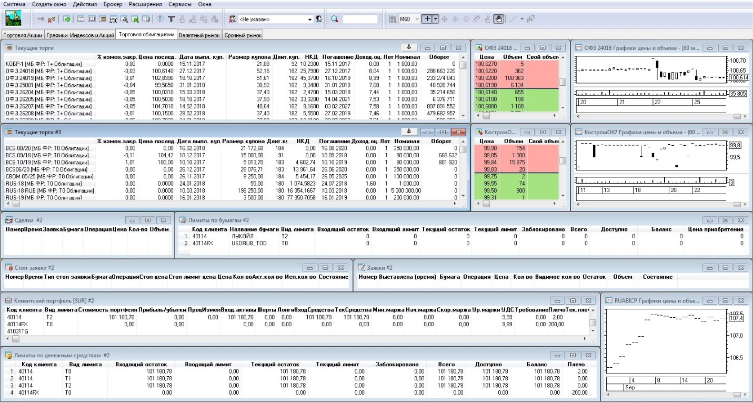Click the disconnect from server icon

(x=52, y=19)
